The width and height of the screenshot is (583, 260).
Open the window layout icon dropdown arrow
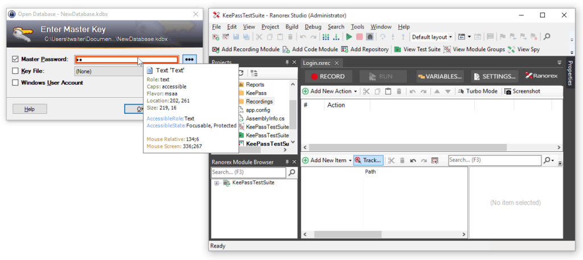469,37
